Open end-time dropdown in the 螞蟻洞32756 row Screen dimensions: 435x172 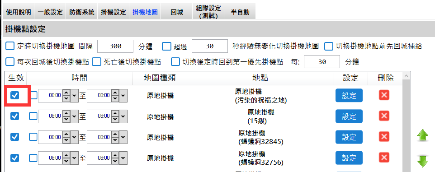[x=123, y=158]
